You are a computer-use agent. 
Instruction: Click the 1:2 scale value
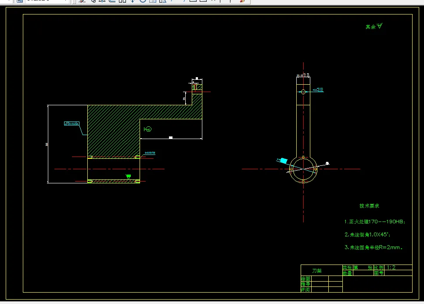(x=391, y=268)
